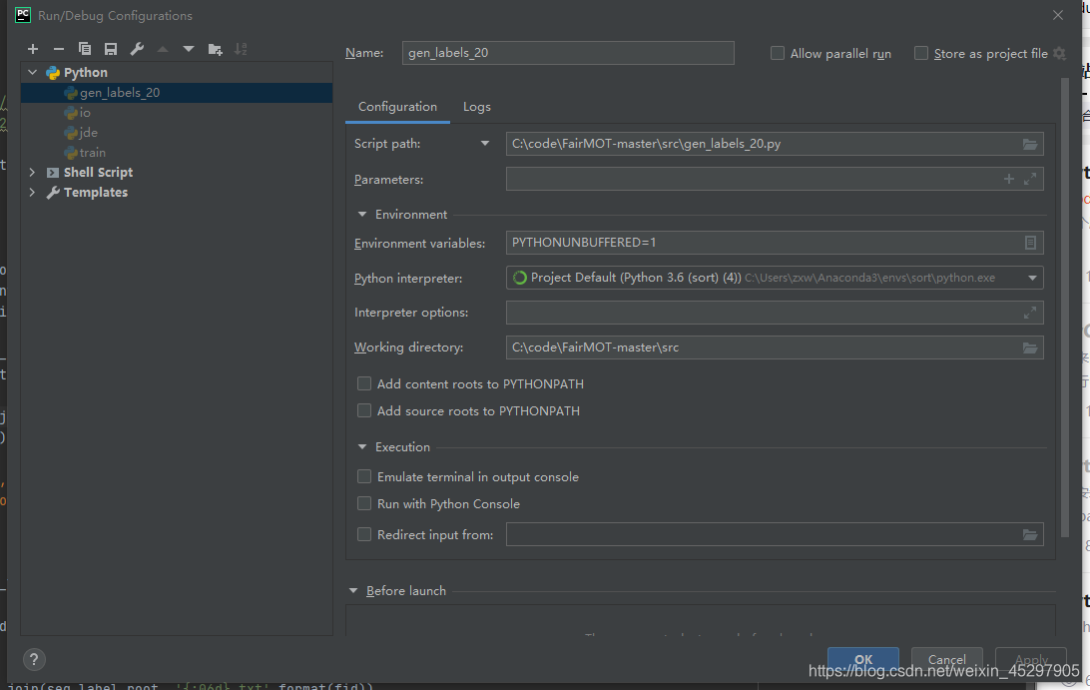The image size is (1090, 690).
Task: Tick Emulate terminal in output console
Action: coord(363,476)
